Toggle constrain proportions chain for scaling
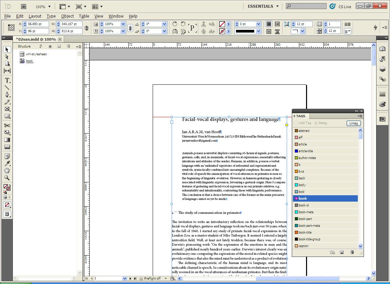 point(130,28)
